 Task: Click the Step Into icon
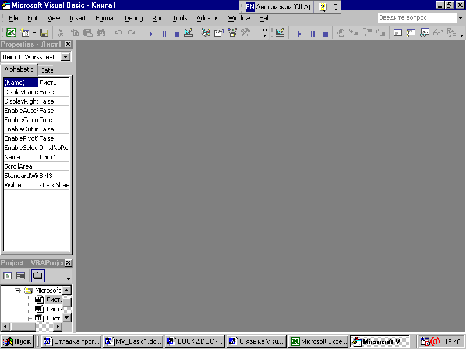[354, 32]
